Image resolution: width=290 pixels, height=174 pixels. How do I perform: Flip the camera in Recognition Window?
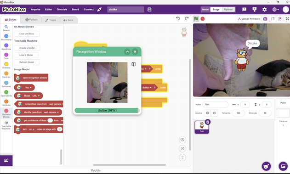pyautogui.click(x=134, y=64)
